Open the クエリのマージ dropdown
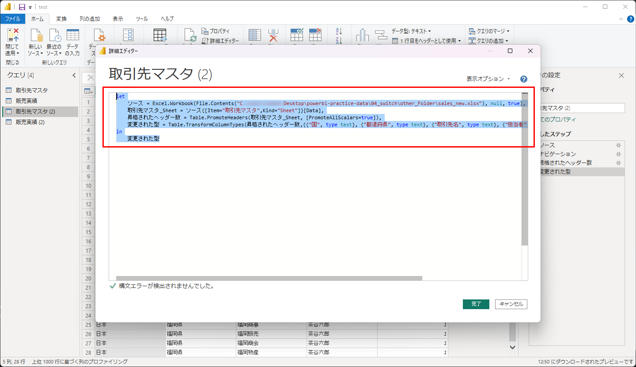Image resolution: width=636 pixels, height=367 pixels. (489, 31)
